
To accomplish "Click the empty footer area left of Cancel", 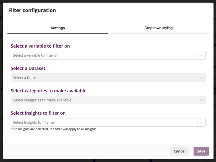I will tap(85, 151).
